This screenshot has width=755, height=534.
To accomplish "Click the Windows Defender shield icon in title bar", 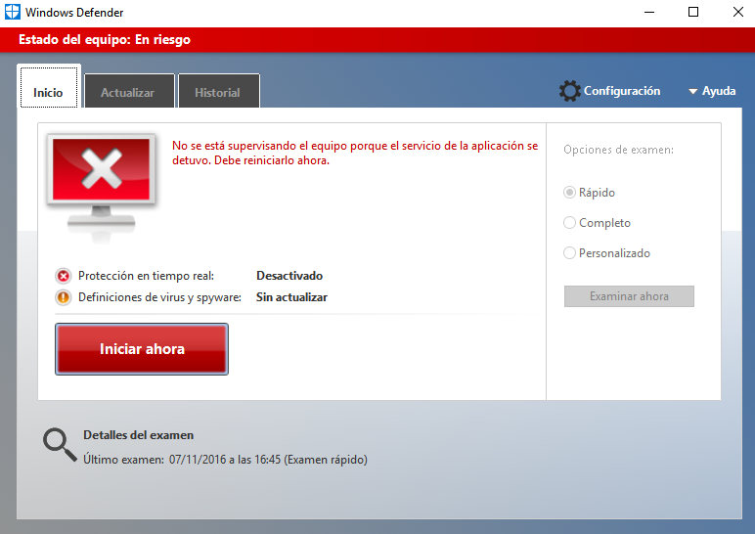I will (13, 12).
